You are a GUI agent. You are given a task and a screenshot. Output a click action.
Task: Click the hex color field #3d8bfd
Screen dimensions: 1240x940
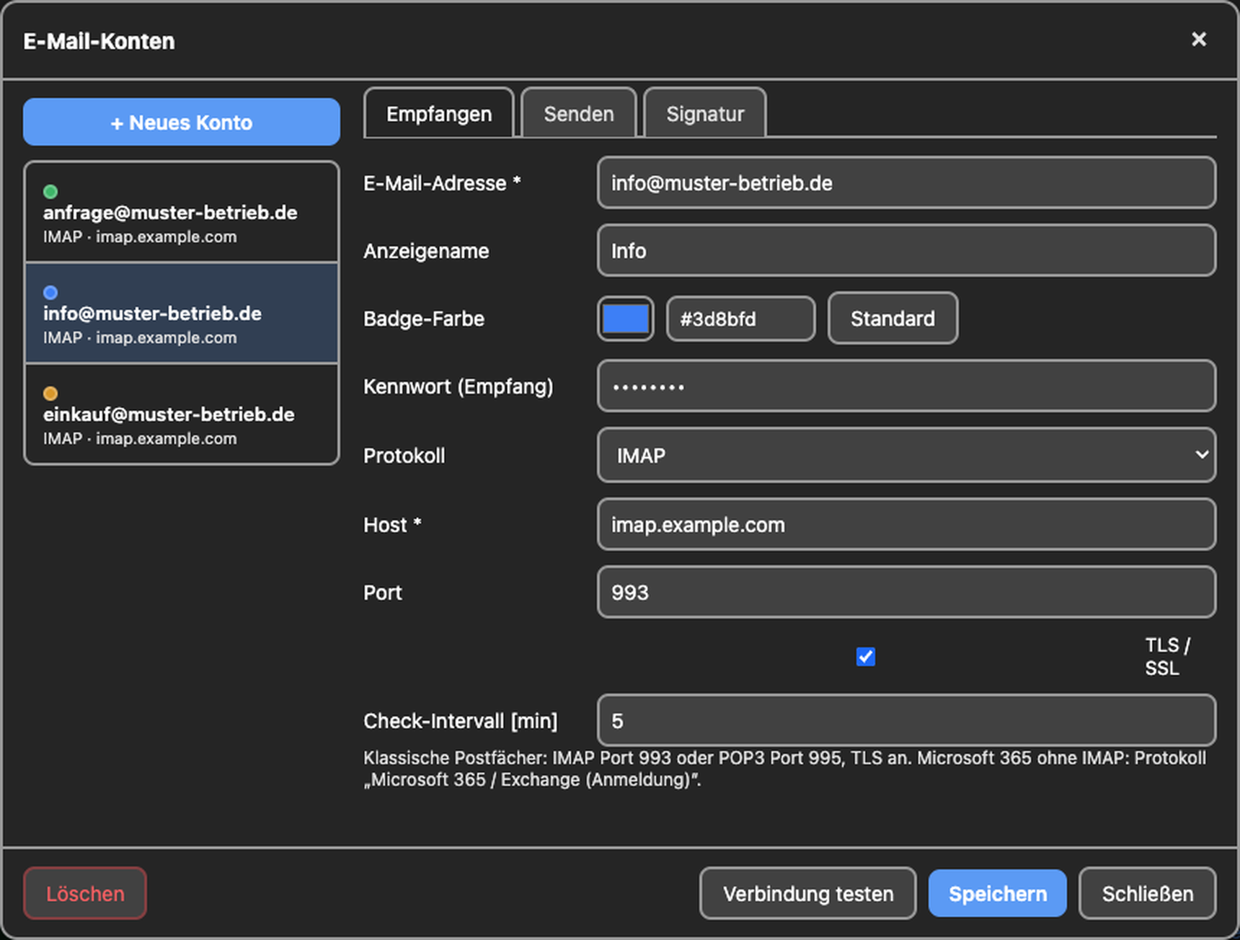pyautogui.click(x=740, y=318)
